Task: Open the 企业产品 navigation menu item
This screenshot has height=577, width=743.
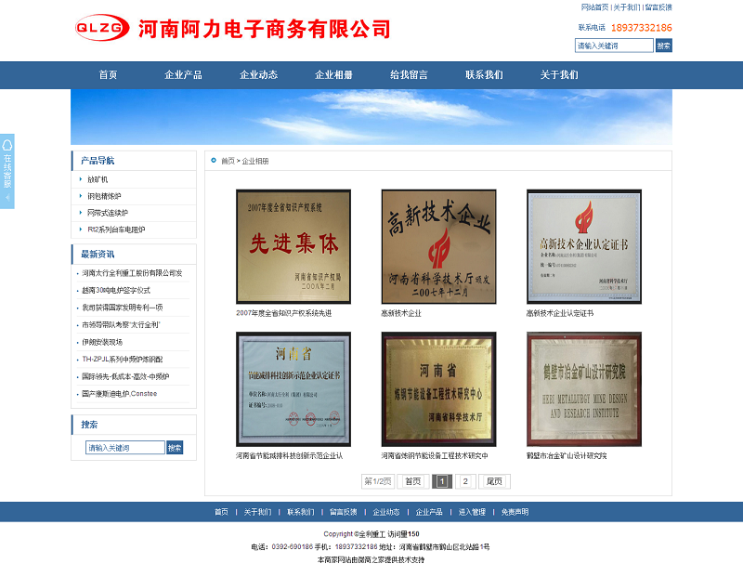Action: tap(183, 75)
